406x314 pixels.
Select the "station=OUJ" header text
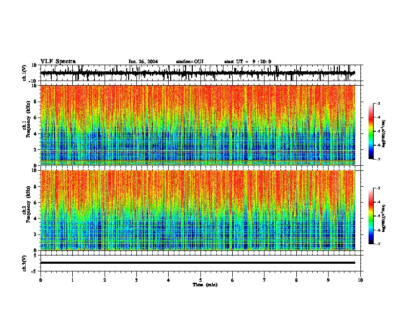tap(190, 62)
